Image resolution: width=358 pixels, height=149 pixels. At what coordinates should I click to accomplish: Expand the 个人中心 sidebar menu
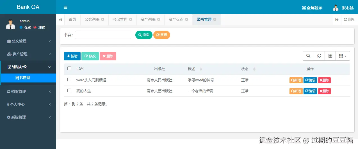click(28, 104)
